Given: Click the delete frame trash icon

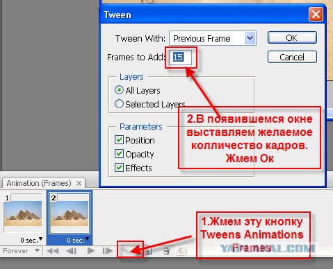Looking at the screenshot, I should coord(166,251).
